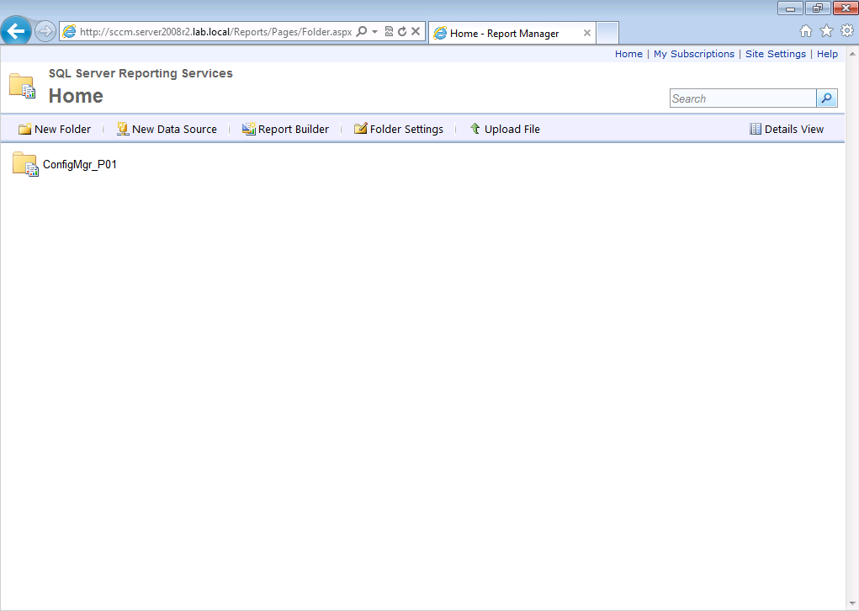Click the address bar URL text
This screenshot has height=611, width=859.
pyautogui.click(x=216, y=32)
